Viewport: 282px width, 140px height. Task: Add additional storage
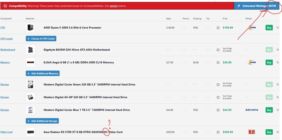point(42,121)
